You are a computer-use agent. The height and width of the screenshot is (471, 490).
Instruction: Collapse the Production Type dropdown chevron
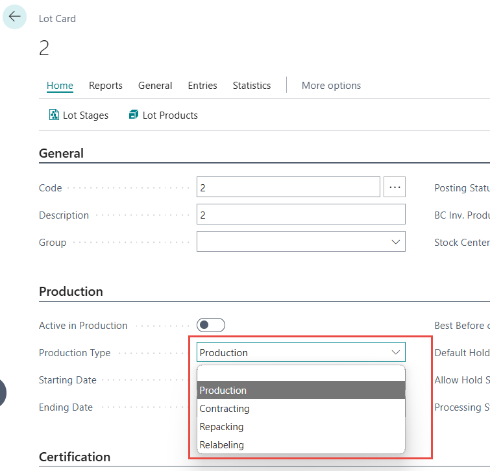(395, 352)
